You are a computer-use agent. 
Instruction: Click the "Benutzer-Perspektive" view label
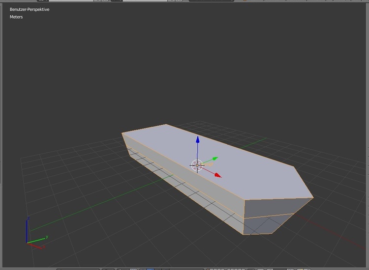click(30, 9)
